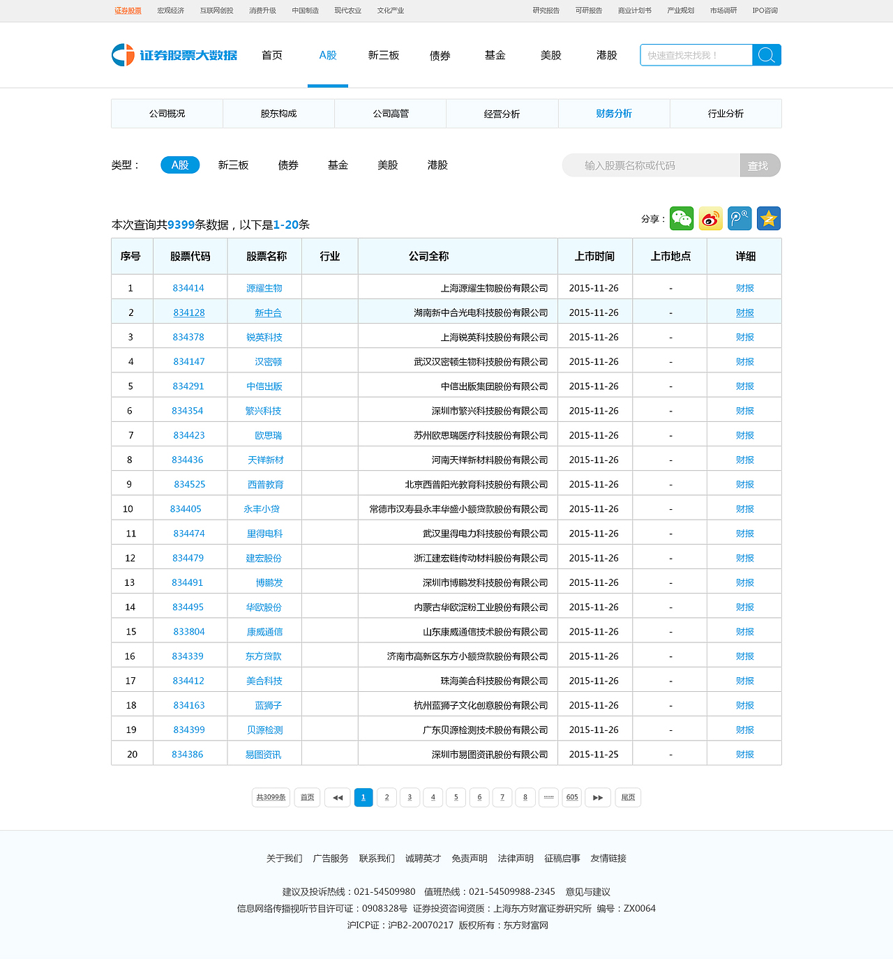Switch to the 公司高管 tab
The height and width of the screenshot is (959, 893).
pyautogui.click(x=391, y=114)
